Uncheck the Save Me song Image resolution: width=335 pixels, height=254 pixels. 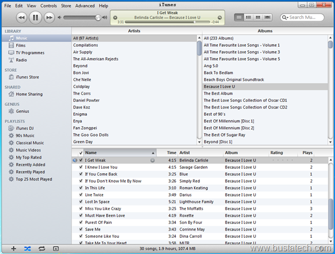pyautogui.click(x=81, y=229)
